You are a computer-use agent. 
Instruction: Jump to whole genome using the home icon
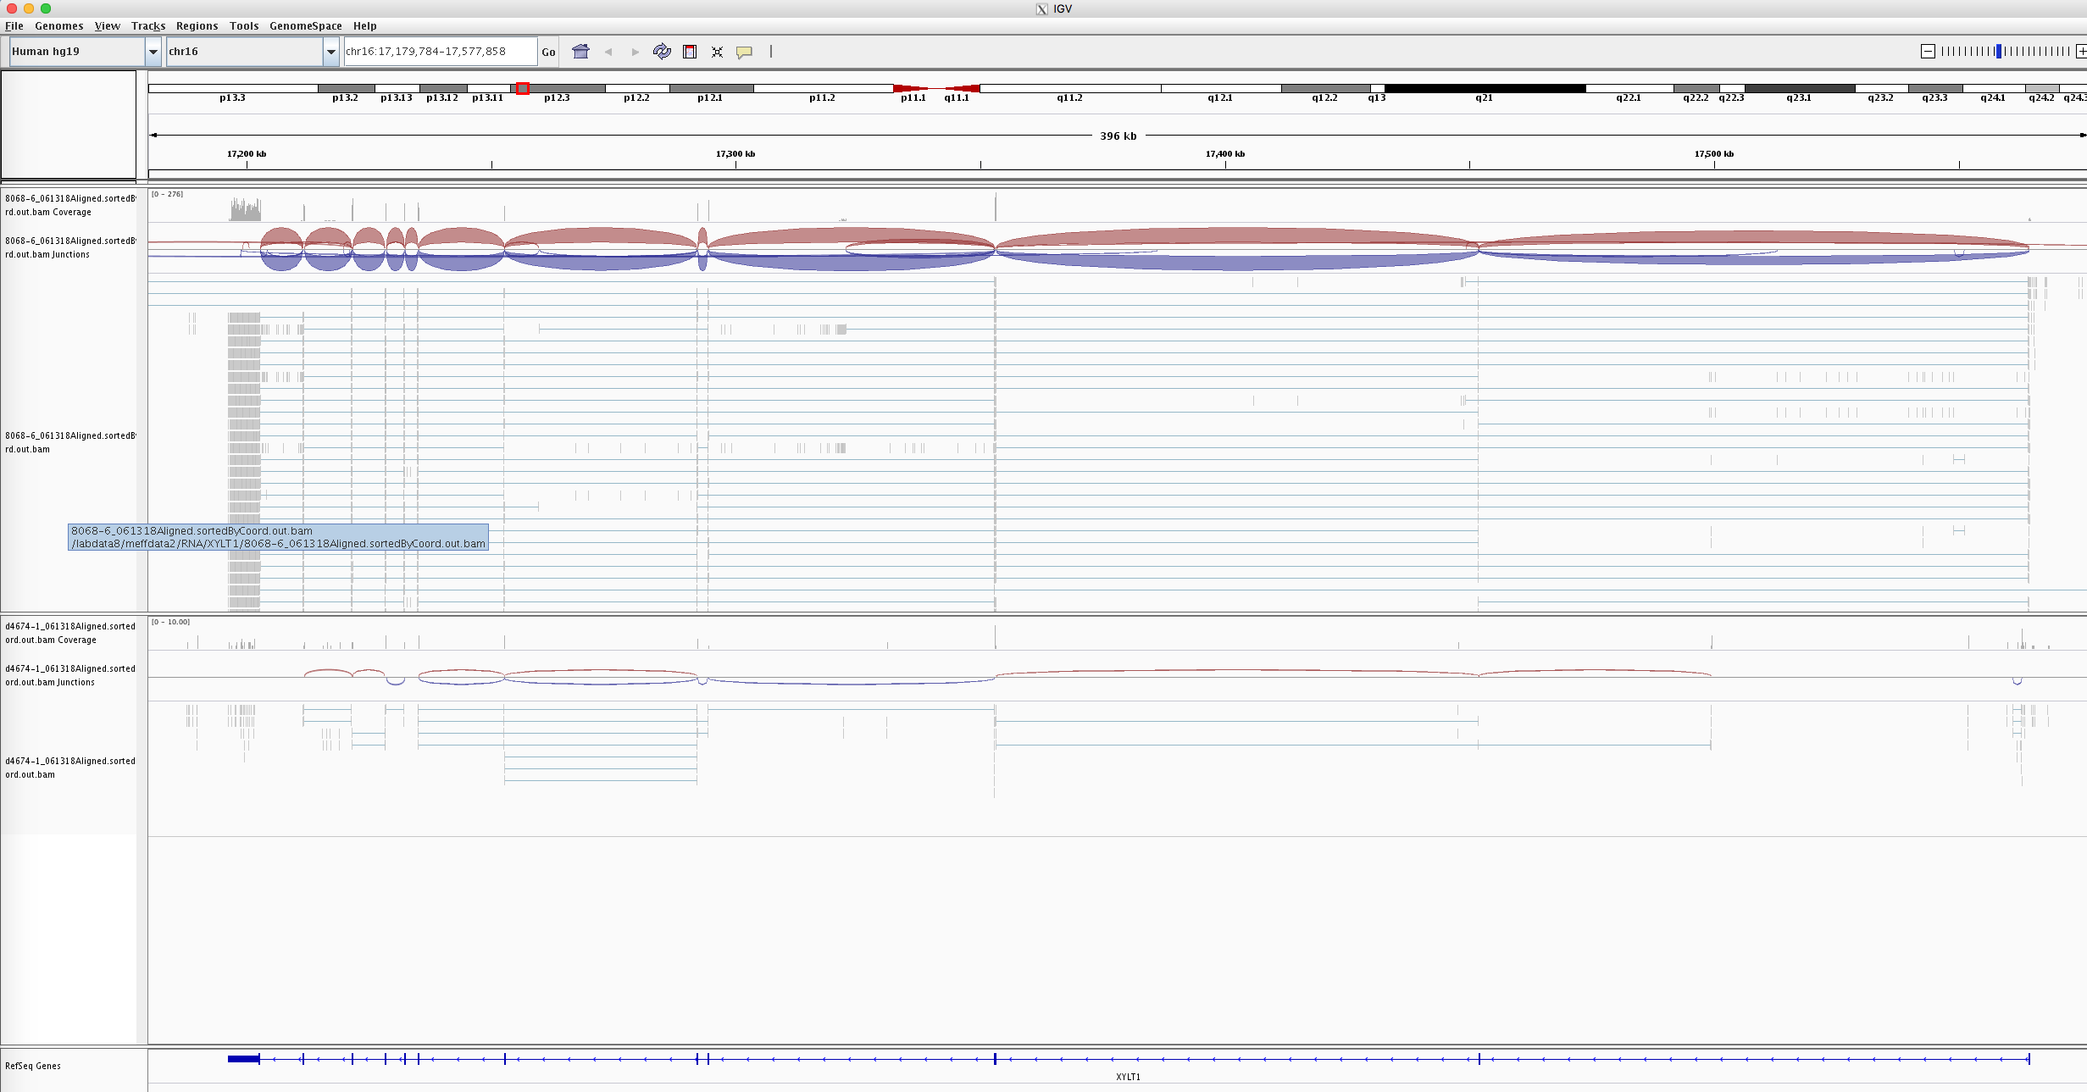point(581,52)
